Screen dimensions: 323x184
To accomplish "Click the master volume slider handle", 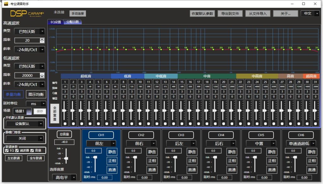I will [66, 158].
